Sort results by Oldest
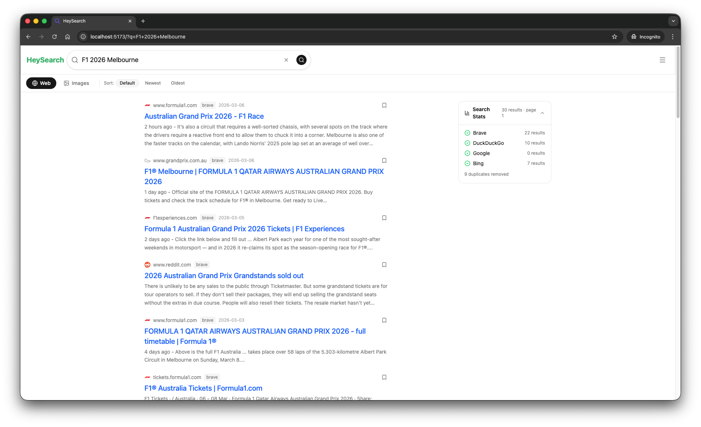Image resolution: width=701 pixels, height=427 pixels. (178, 83)
